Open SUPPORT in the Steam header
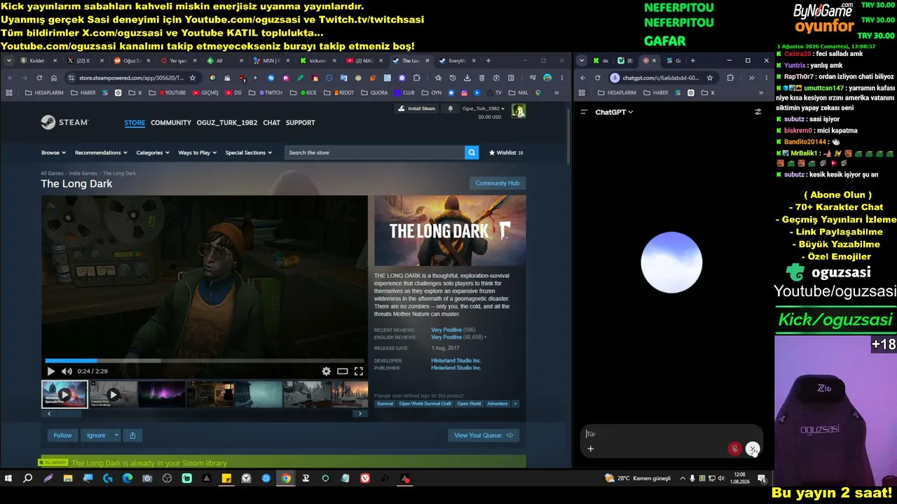The image size is (897, 504). click(x=300, y=122)
